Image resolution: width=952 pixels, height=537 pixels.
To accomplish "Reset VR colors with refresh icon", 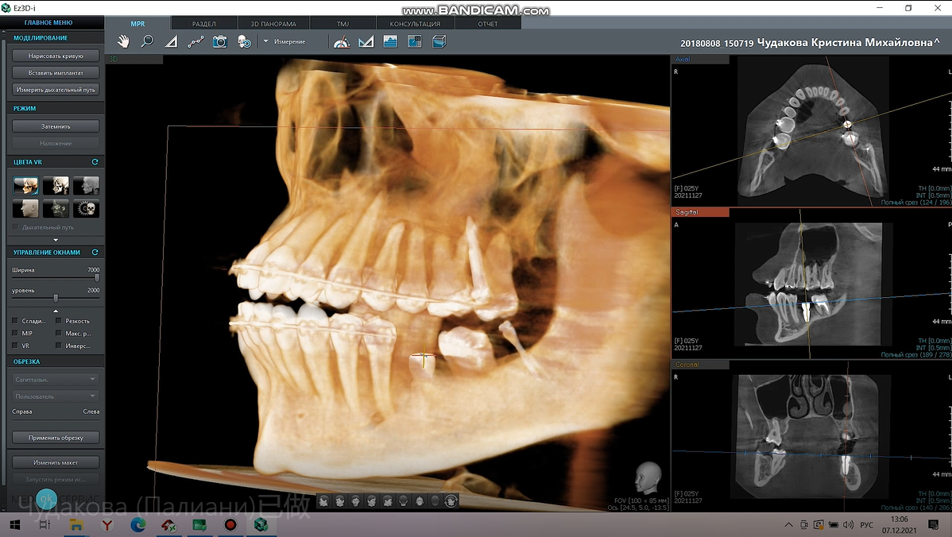I will pos(95,162).
